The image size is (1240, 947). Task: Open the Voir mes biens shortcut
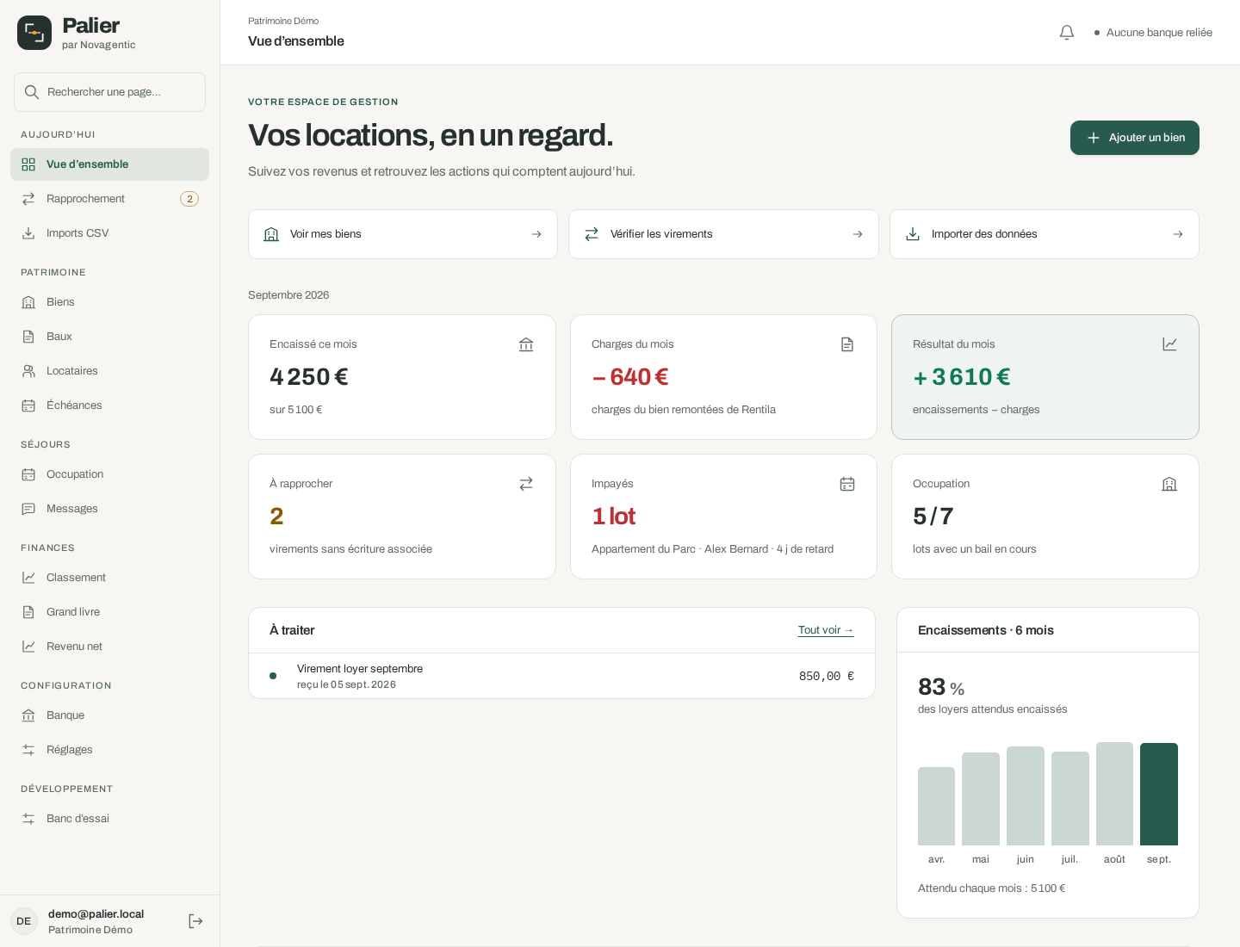pyautogui.click(x=403, y=234)
